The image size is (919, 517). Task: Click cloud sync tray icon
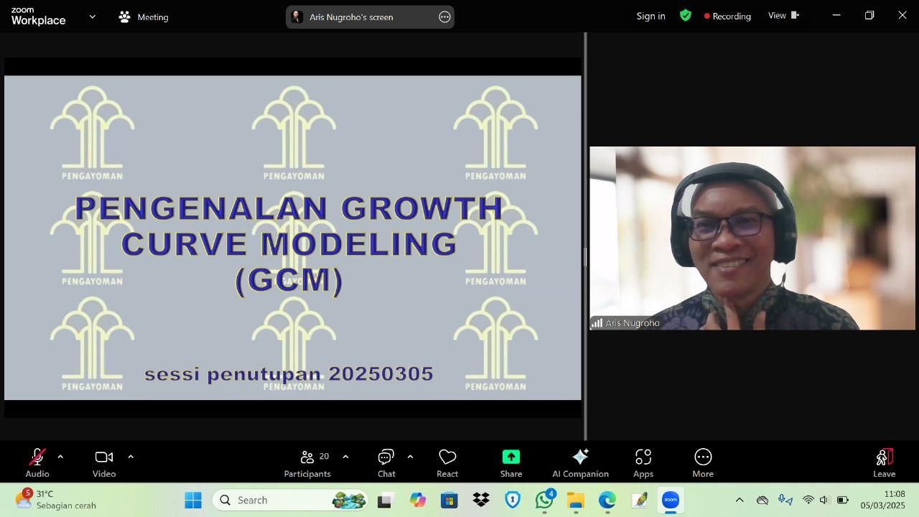point(762,500)
